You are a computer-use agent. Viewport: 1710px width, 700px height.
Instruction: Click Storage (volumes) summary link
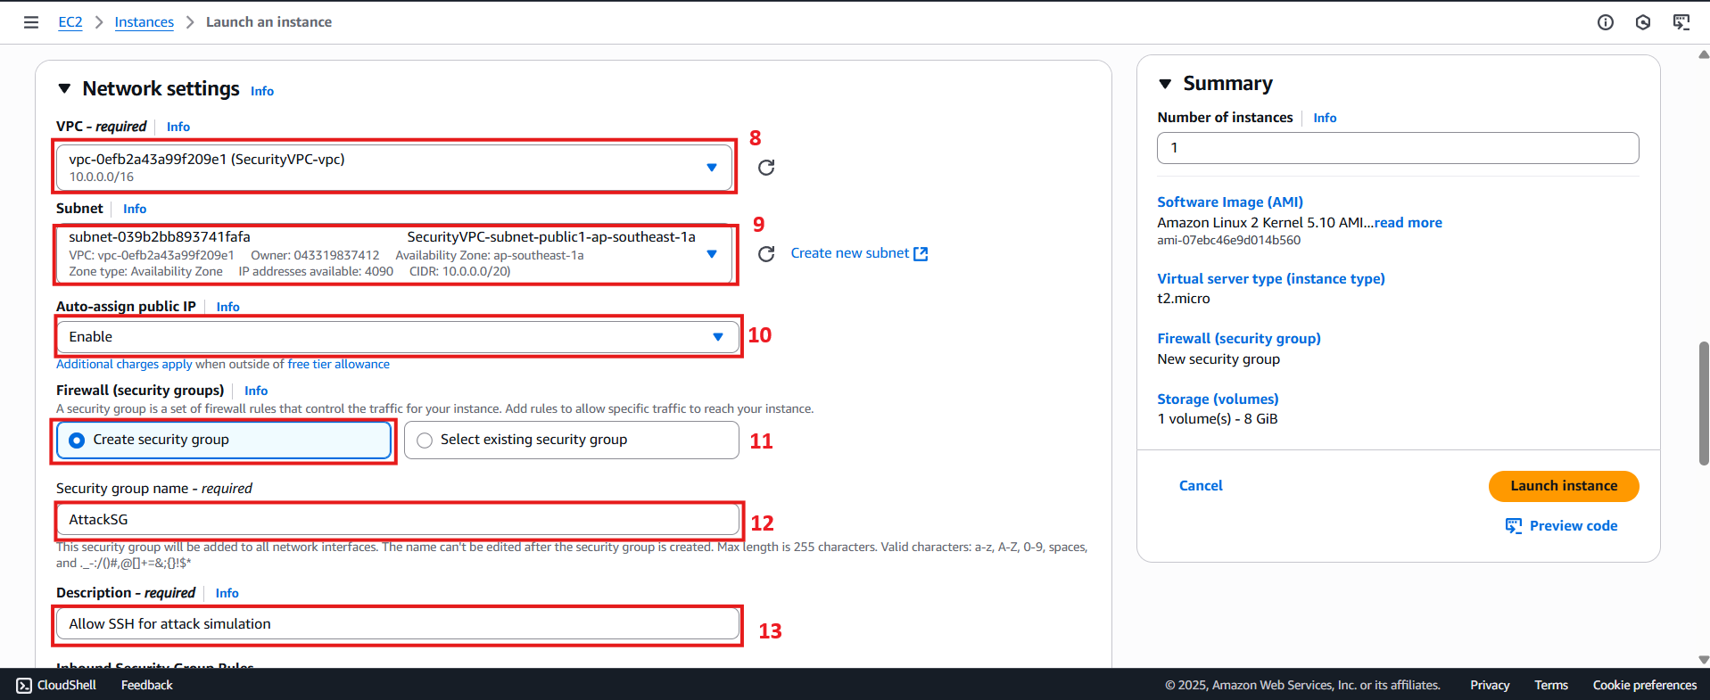click(1218, 399)
